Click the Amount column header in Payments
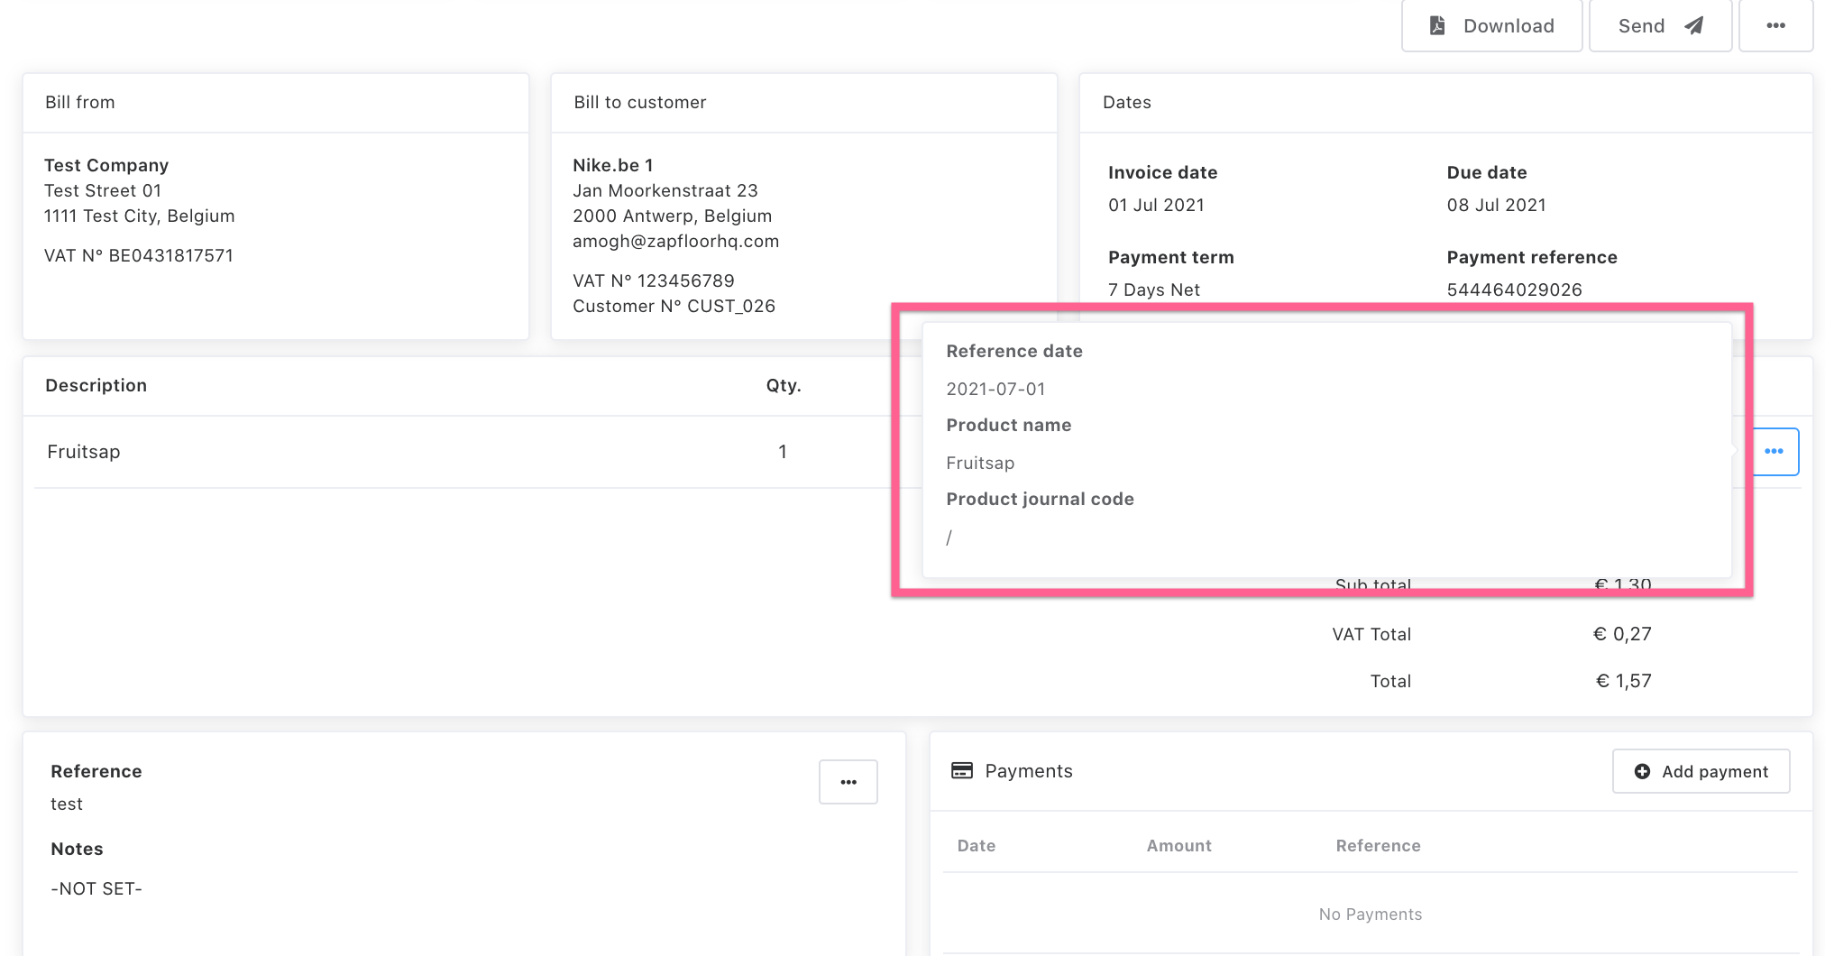This screenshot has width=1825, height=956. pyautogui.click(x=1178, y=845)
